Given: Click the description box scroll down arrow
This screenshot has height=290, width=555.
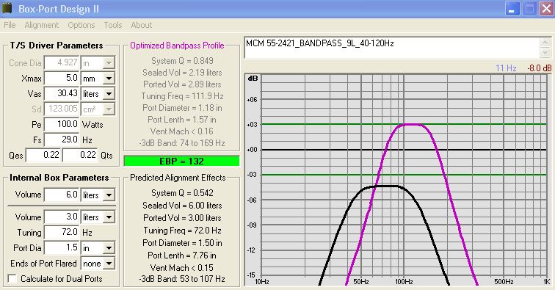Looking at the screenshot, I should 545,53.
